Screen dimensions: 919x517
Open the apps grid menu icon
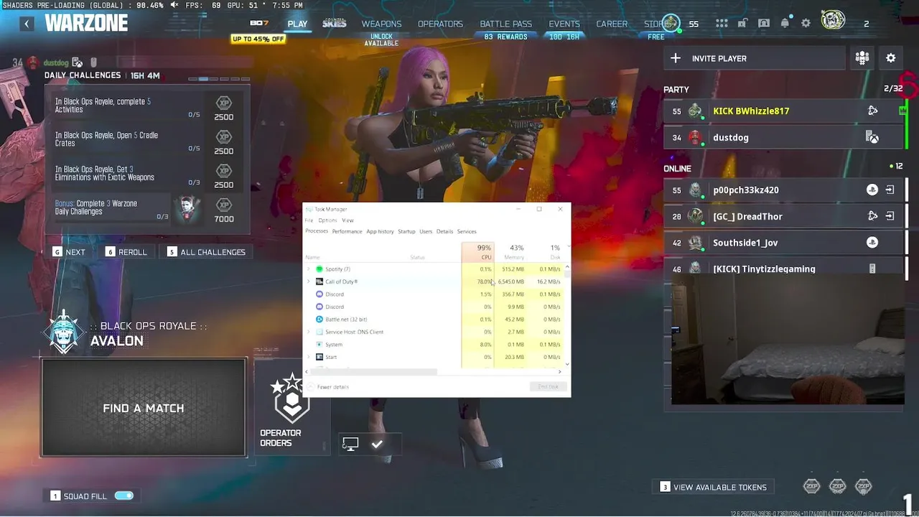(x=722, y=24)
